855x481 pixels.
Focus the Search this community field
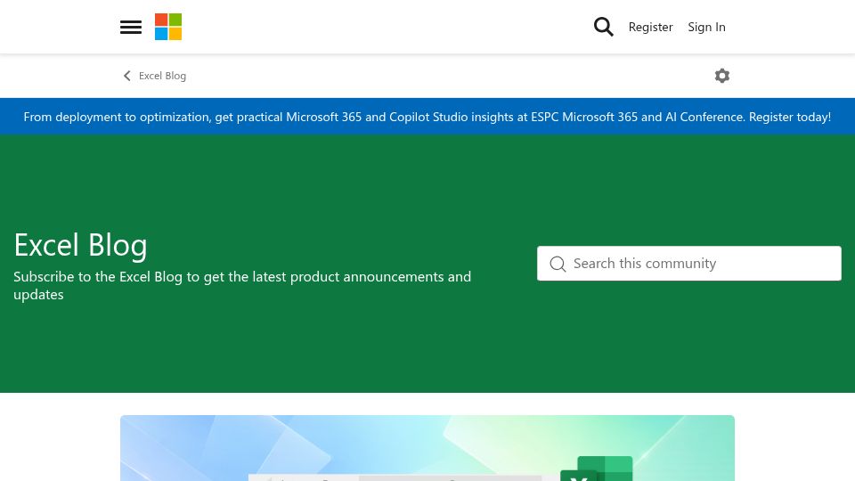pos(689,264)
